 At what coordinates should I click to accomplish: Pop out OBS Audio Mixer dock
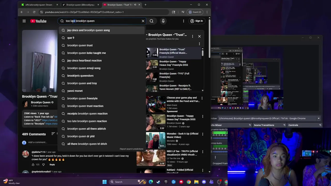250,125
